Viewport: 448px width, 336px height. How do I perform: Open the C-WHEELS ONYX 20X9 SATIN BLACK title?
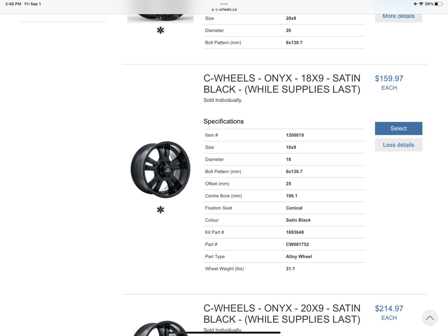coord(282,314)
